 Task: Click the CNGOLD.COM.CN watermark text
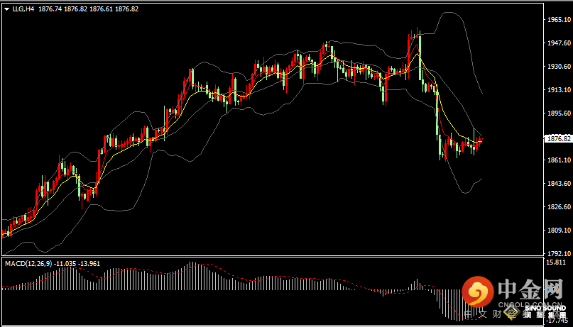(x=530, y=304)
